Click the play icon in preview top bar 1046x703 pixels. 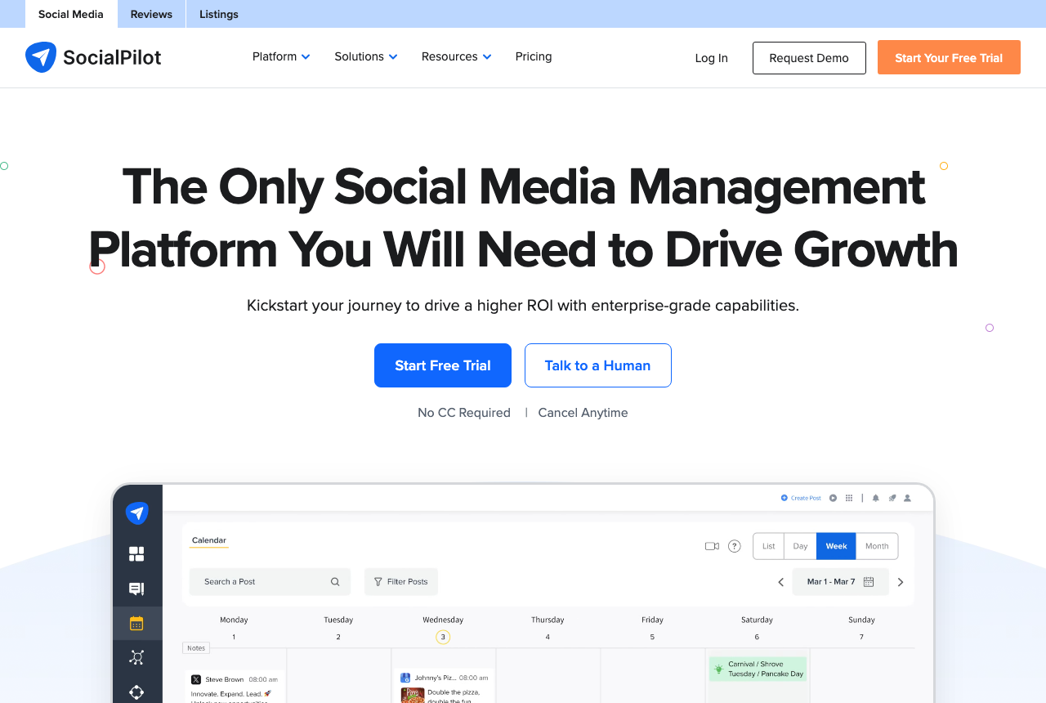(833, 498)
